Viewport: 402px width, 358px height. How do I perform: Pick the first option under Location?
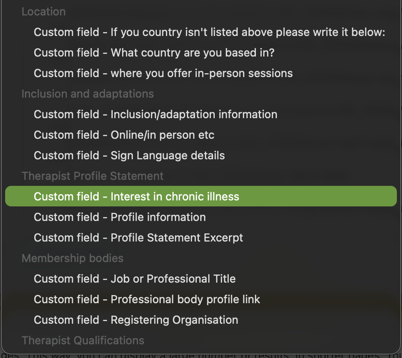pos(210,32)
